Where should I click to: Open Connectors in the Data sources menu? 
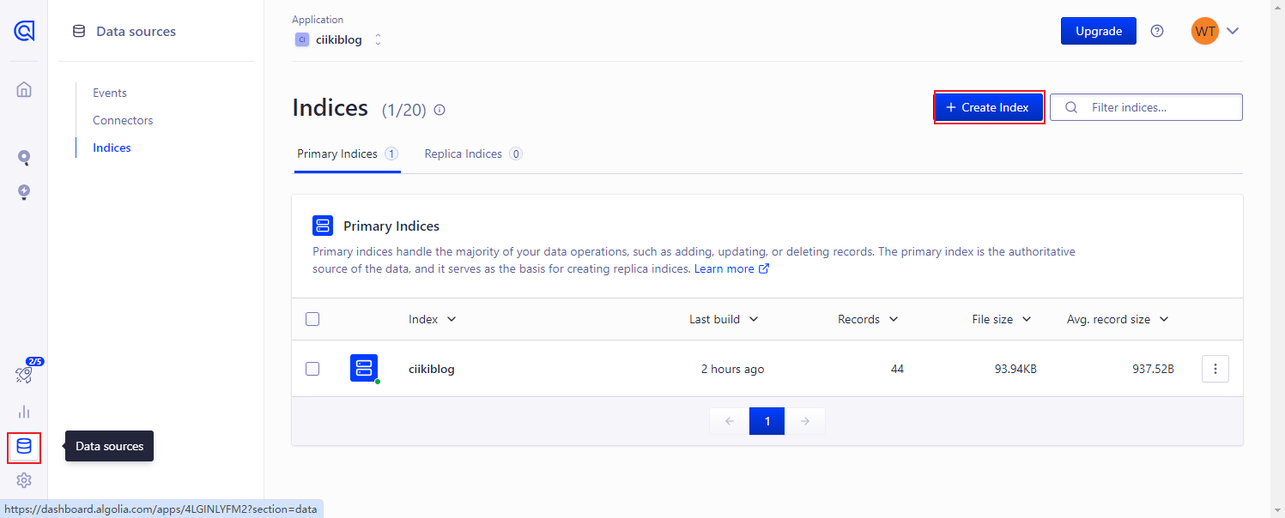123,120
